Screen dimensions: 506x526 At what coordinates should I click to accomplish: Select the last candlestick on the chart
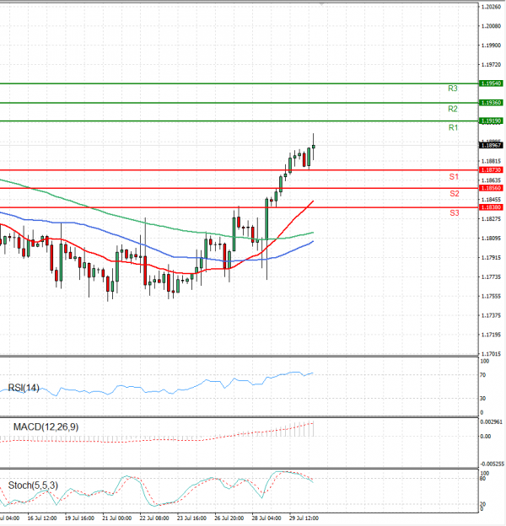314,147
